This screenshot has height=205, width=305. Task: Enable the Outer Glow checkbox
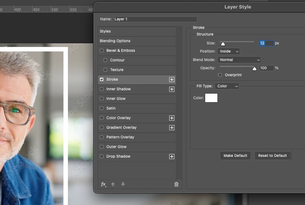pyautogui.click(x=102, y=147)
